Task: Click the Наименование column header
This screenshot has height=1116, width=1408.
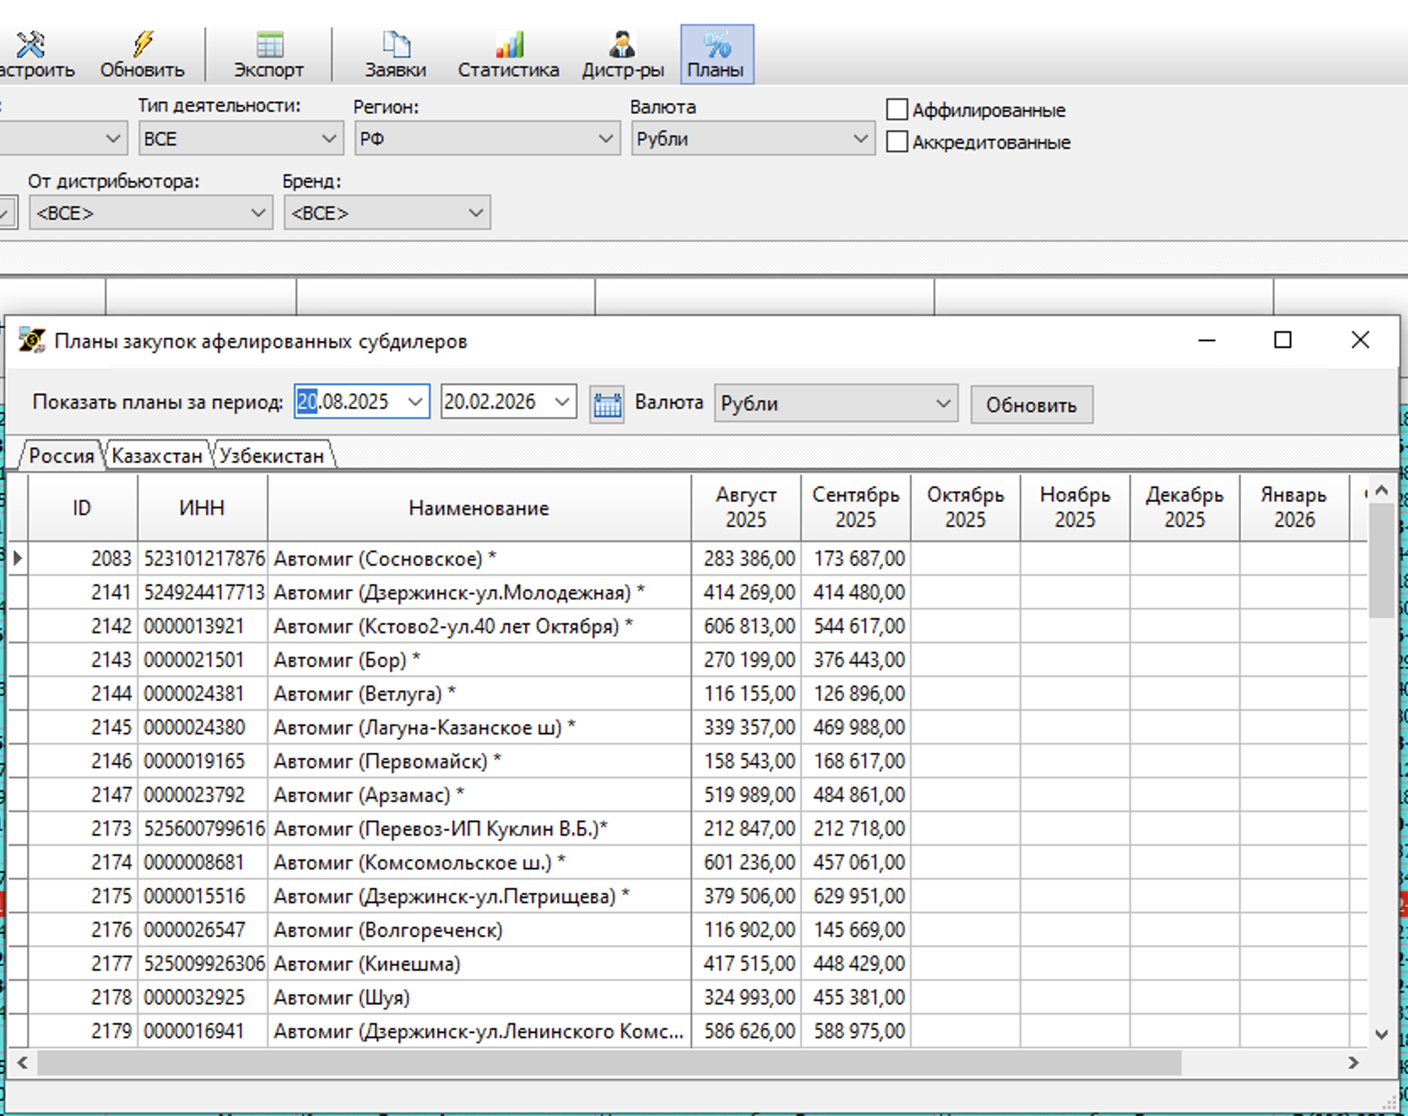Action: [x=479, y=507]
